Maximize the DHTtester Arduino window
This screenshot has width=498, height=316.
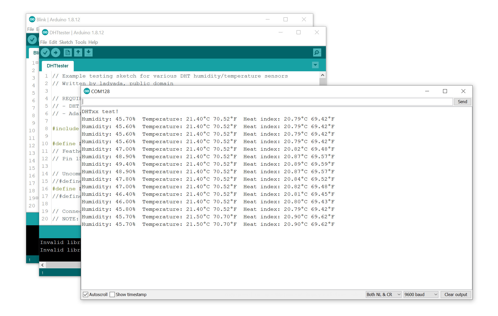298,32
